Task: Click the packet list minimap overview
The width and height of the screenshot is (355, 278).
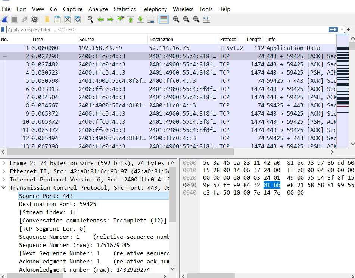Action: 343,91
